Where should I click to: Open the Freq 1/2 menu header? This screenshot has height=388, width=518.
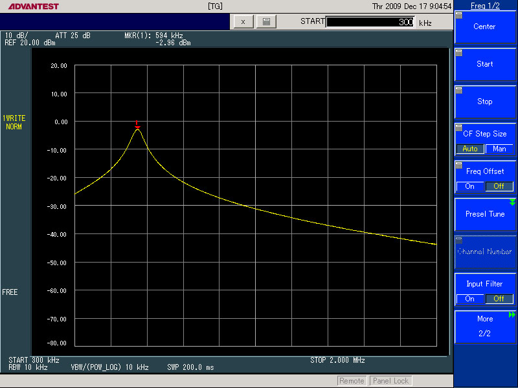(486, 5)
